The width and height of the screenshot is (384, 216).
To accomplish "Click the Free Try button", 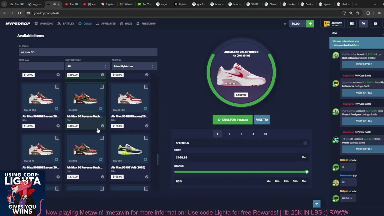I will click(x=262, y=120).
